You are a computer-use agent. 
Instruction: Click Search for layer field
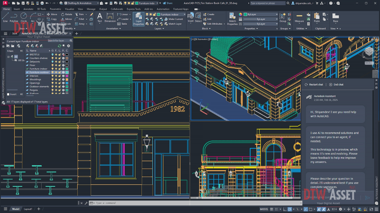click(60, 41)
